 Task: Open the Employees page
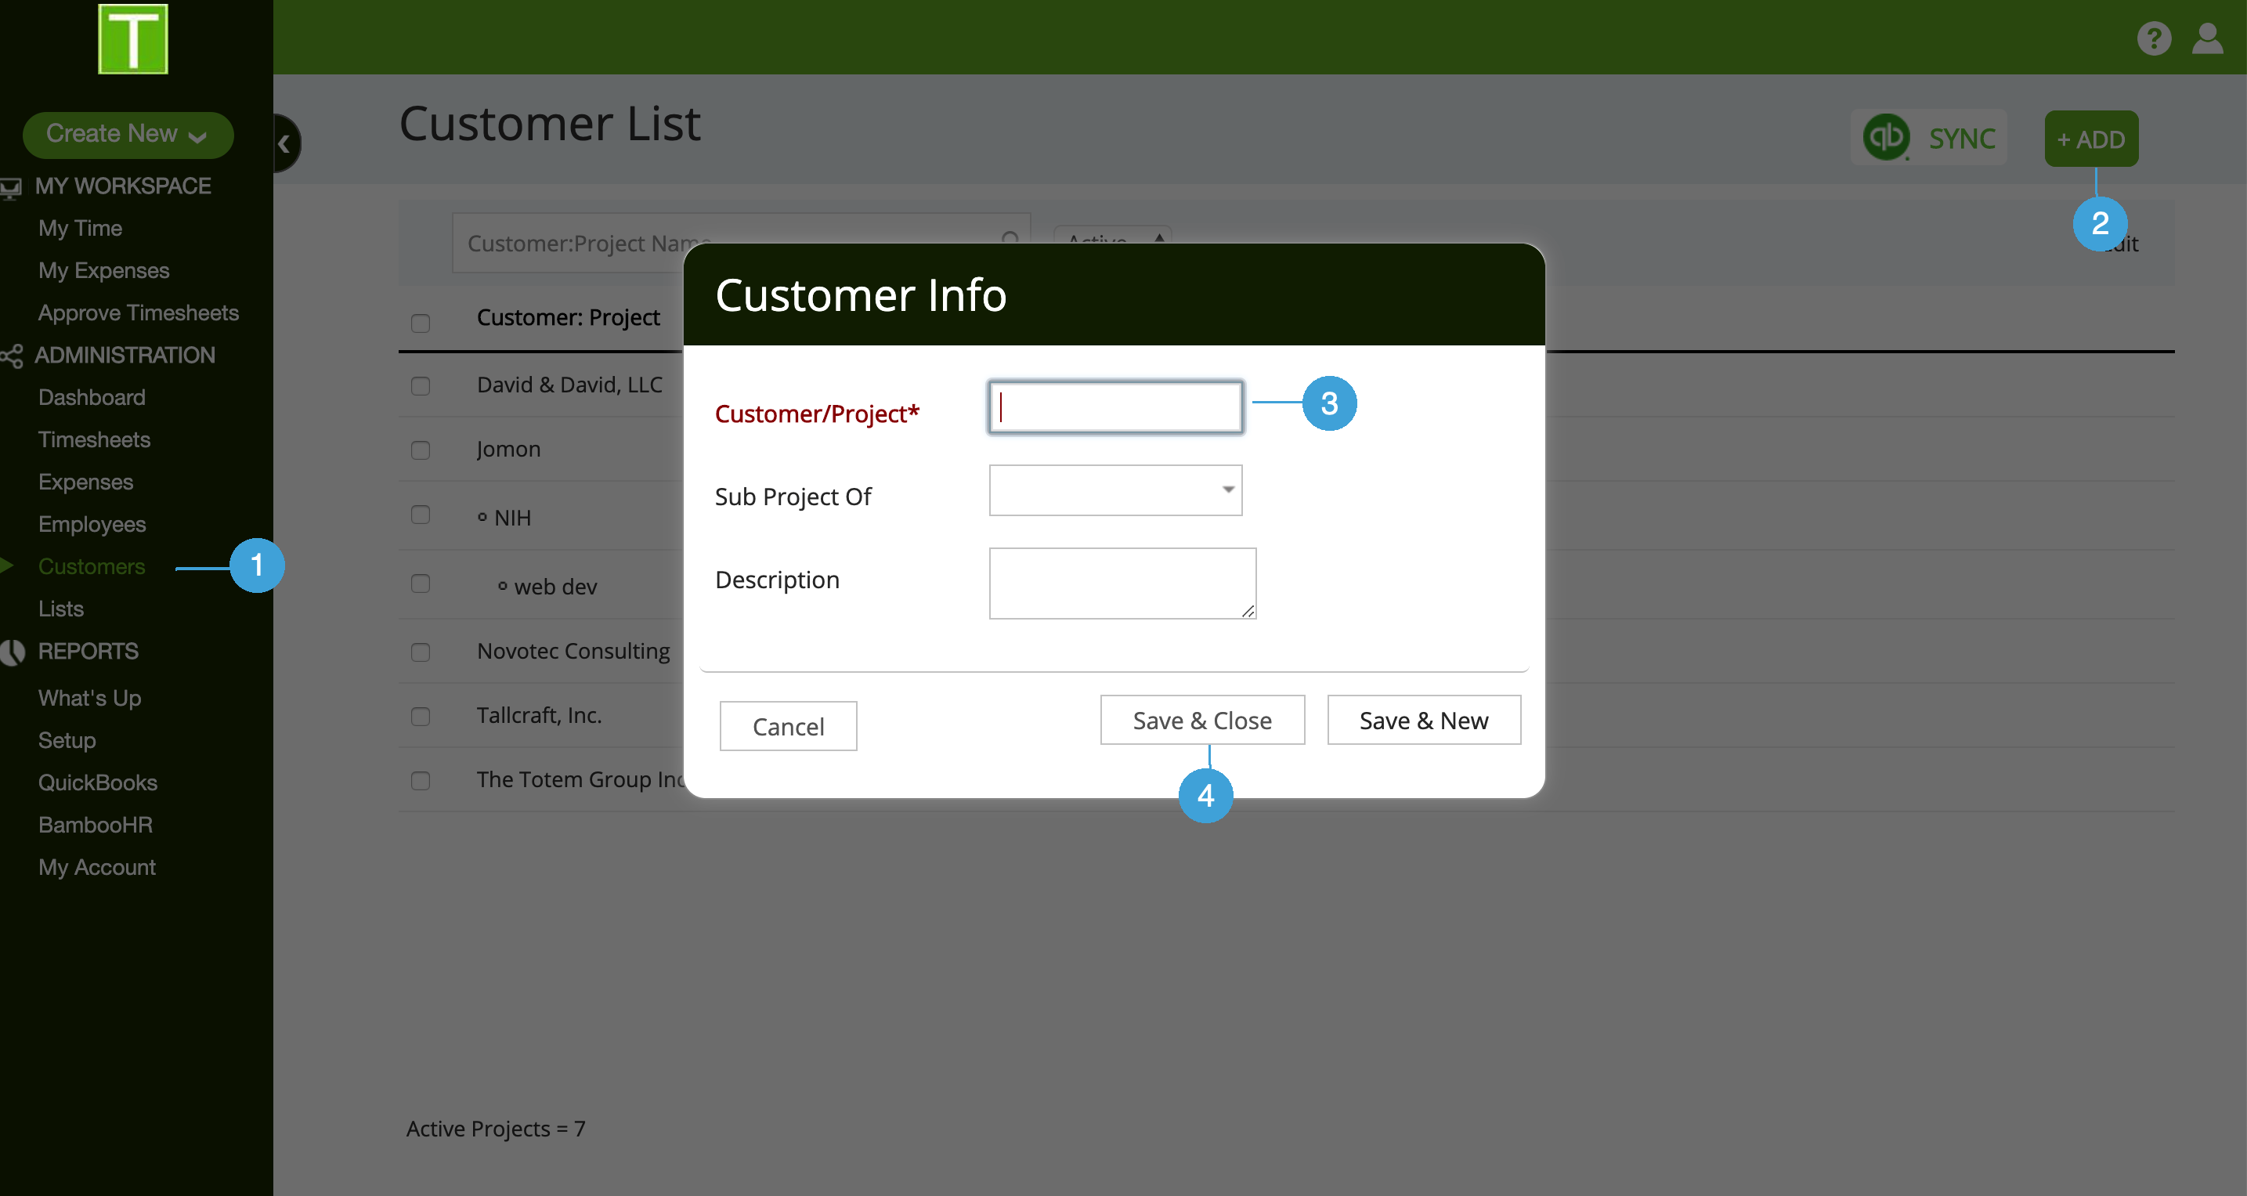(92, 524)
